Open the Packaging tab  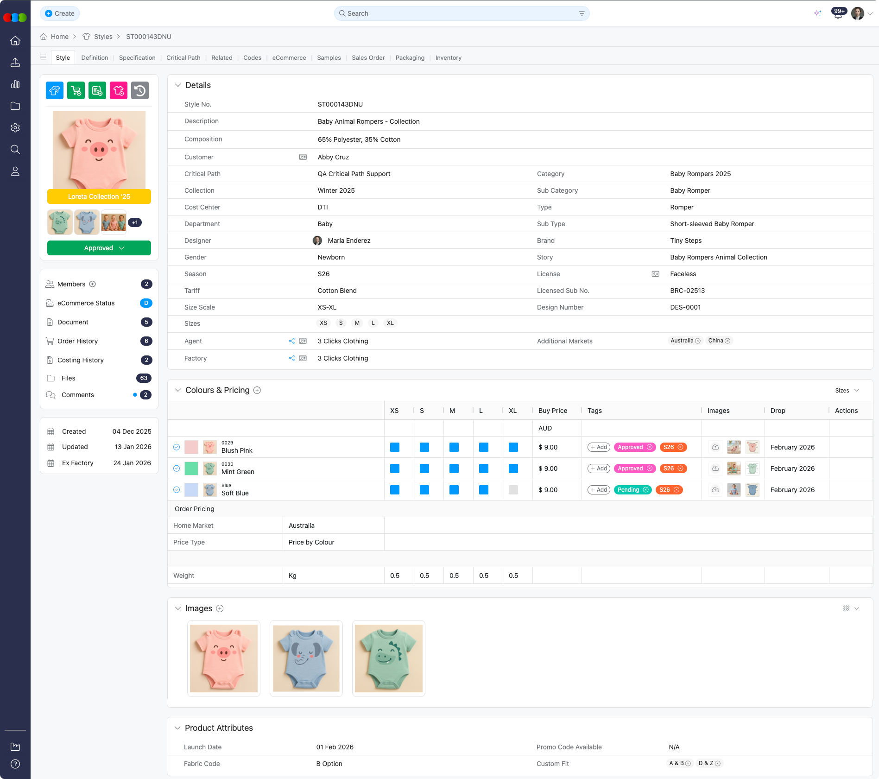click(x=410, y=58)
